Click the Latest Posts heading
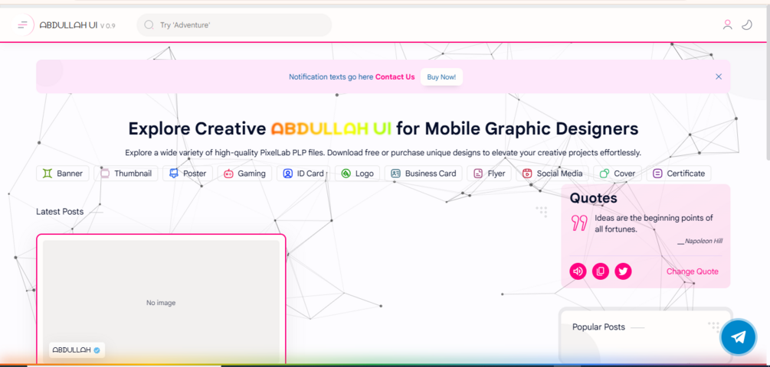 (x=60, y=212)
